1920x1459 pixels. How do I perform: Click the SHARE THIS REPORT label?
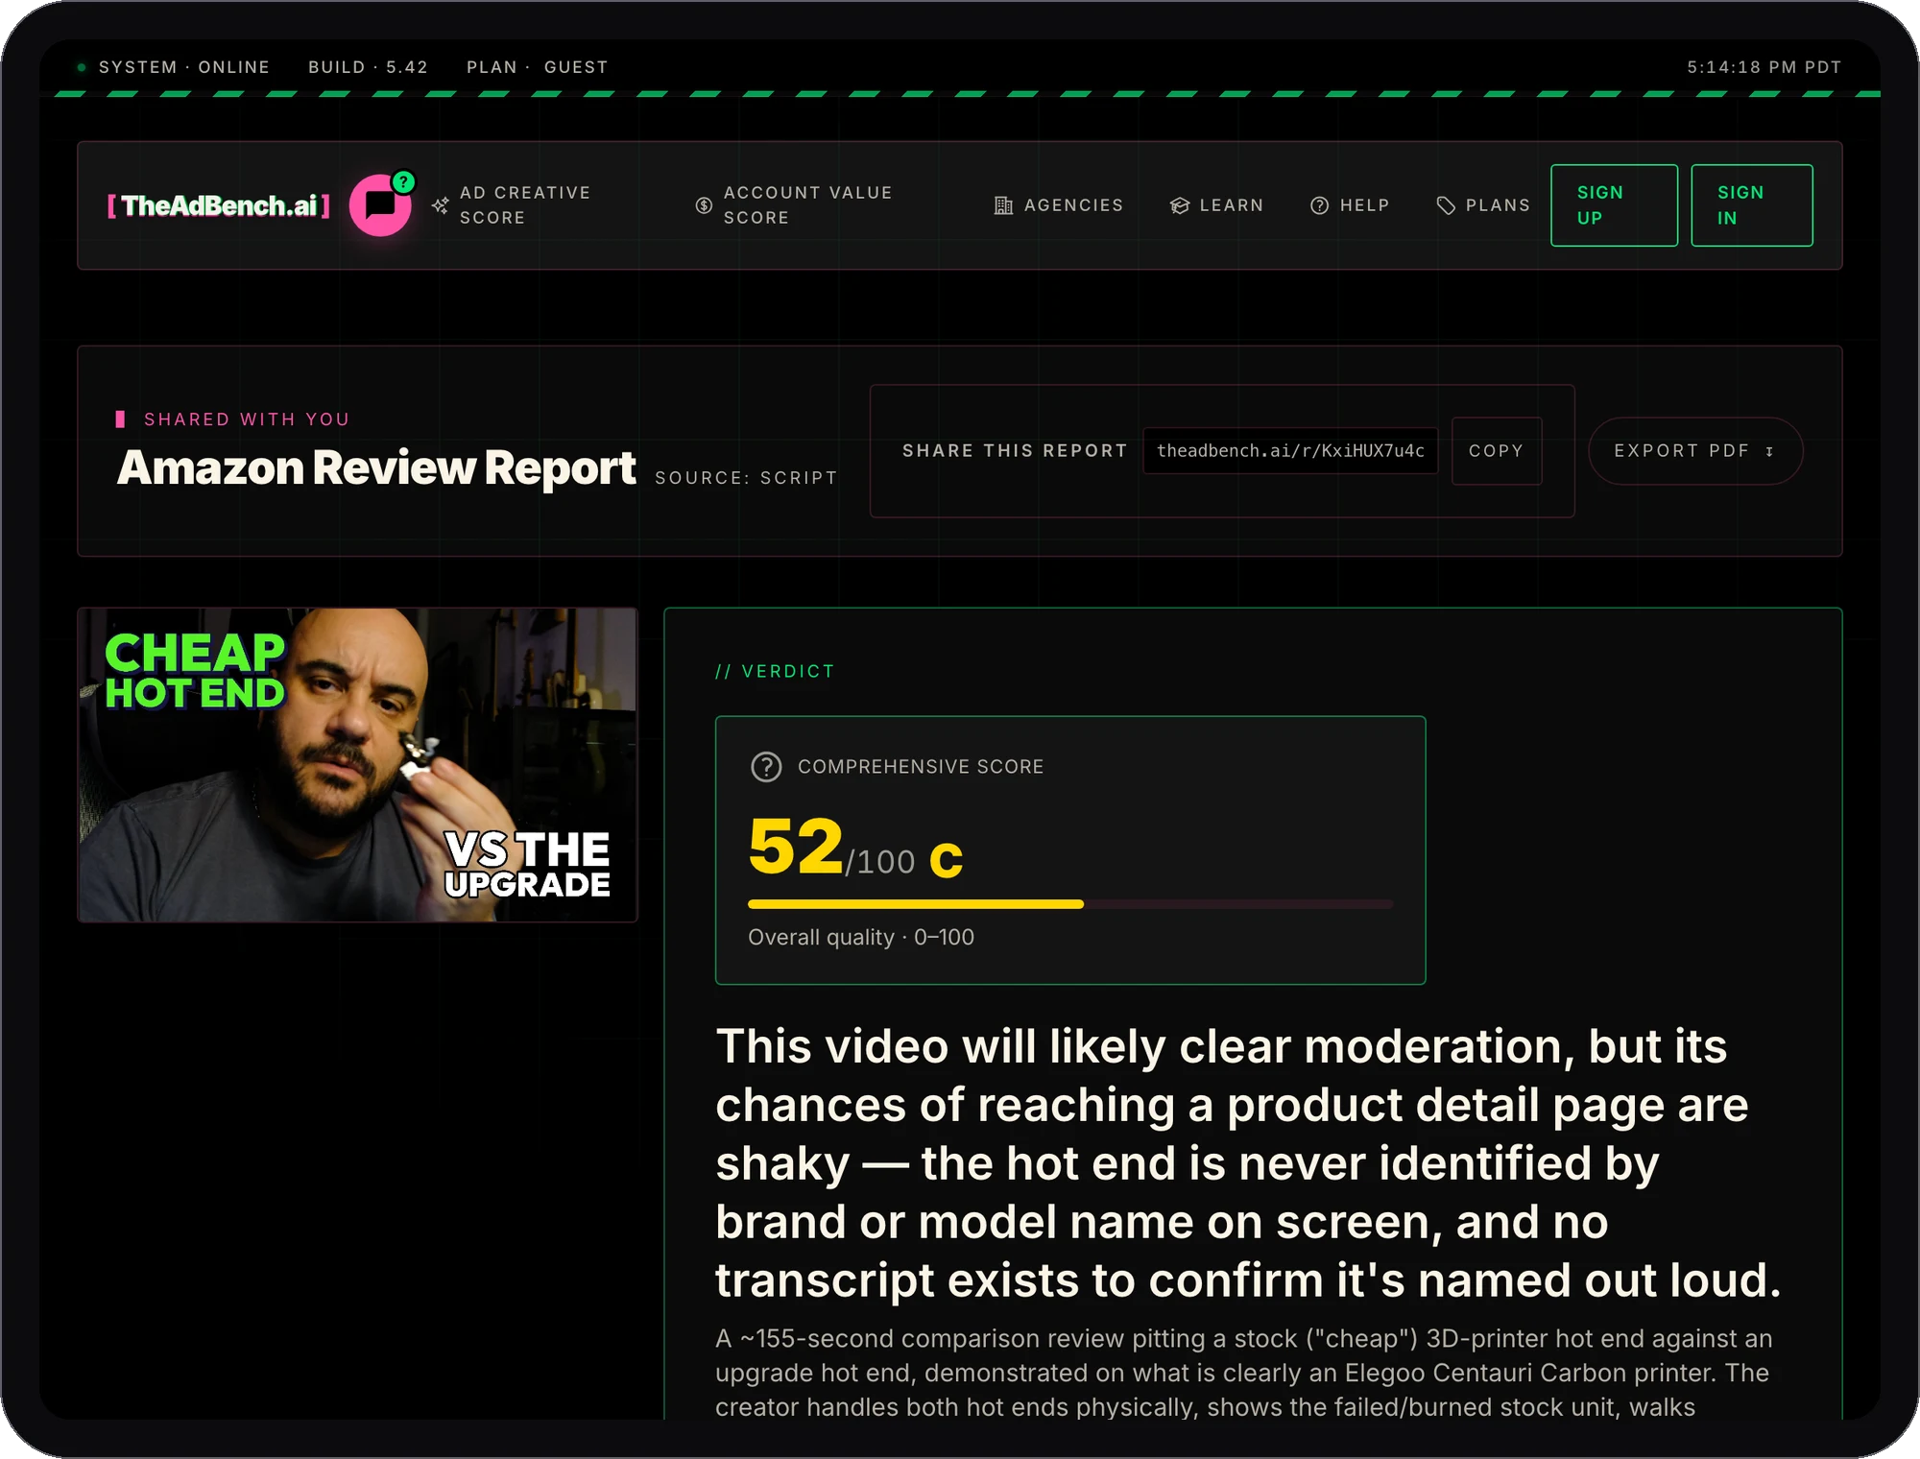point(1015,451)
